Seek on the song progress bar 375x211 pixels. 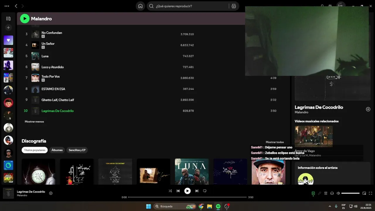(x=187, y=197)
